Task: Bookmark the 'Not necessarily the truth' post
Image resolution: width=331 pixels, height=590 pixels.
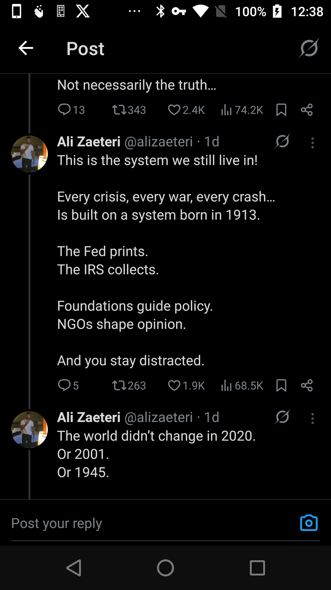Action: point(281,110)
